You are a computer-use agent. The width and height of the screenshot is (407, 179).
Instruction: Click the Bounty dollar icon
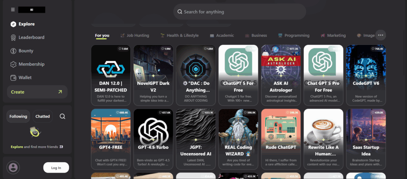pos(14,51)
